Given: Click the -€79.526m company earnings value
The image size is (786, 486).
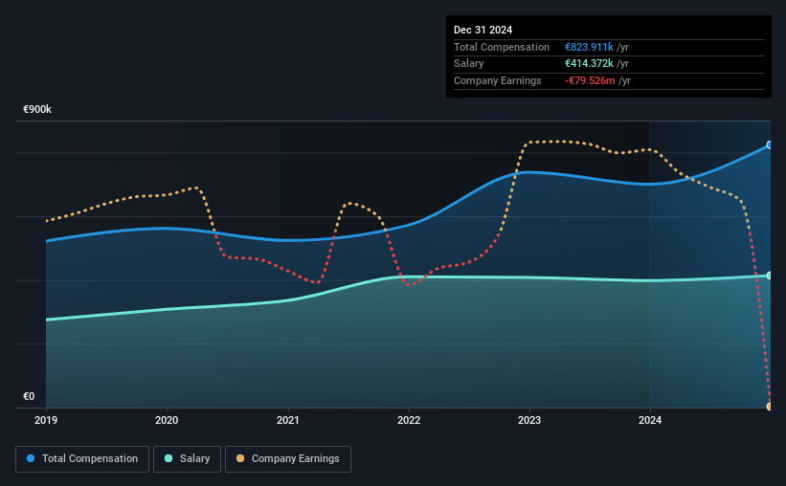Looking at the screenshot, I should tap(590, 80).
